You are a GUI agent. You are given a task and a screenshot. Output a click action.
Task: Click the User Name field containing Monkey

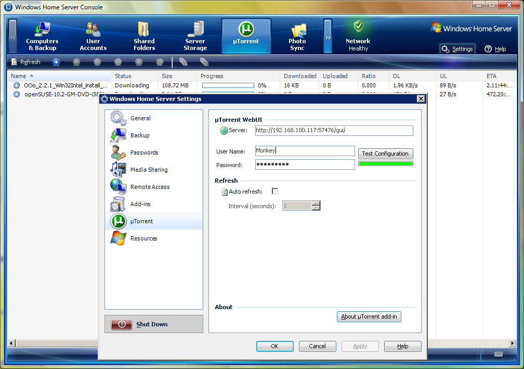point(305,151)
